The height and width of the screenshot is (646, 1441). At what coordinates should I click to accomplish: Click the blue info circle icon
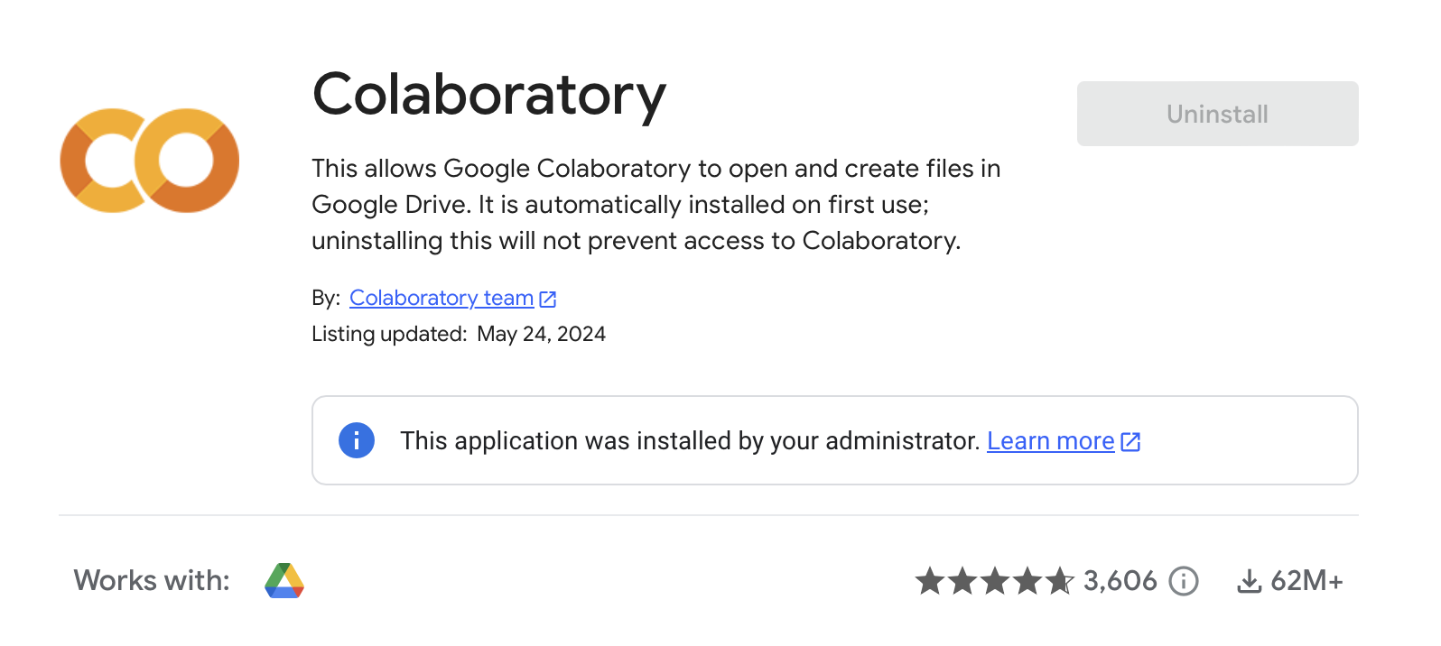tap(357, 440)
